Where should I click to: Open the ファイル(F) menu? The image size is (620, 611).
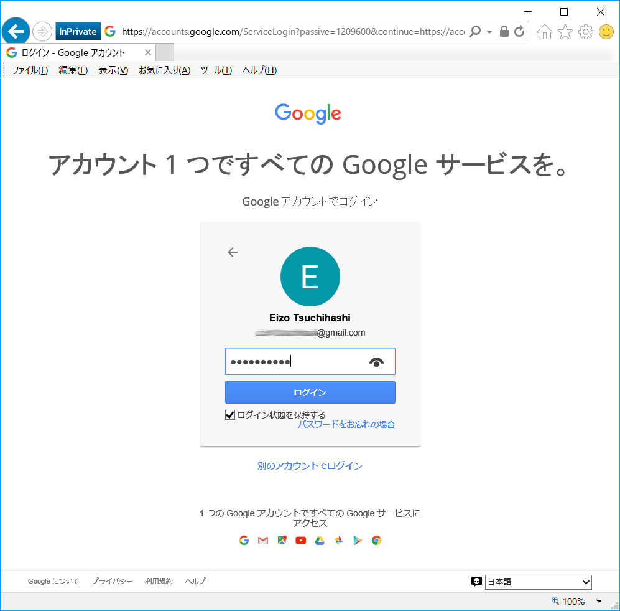(x=30, y=70)
